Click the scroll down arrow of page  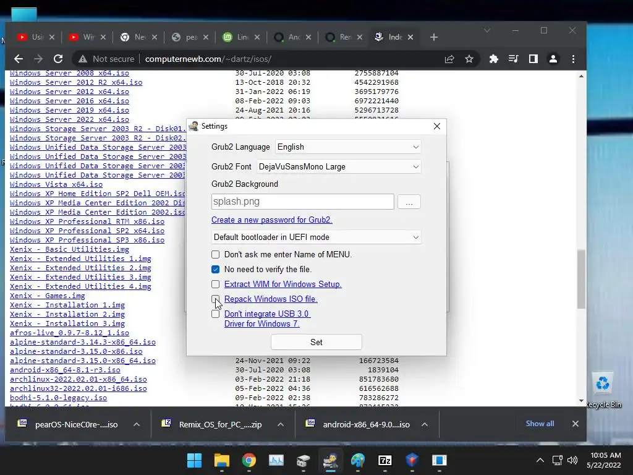coord(581,401)
